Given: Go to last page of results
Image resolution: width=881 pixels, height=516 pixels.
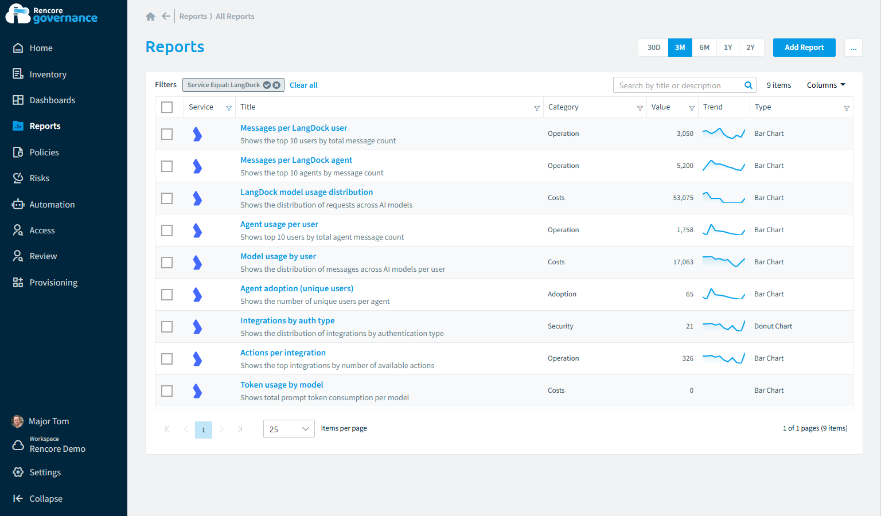Looking at the screenshot, I should (x=240, y=429).
